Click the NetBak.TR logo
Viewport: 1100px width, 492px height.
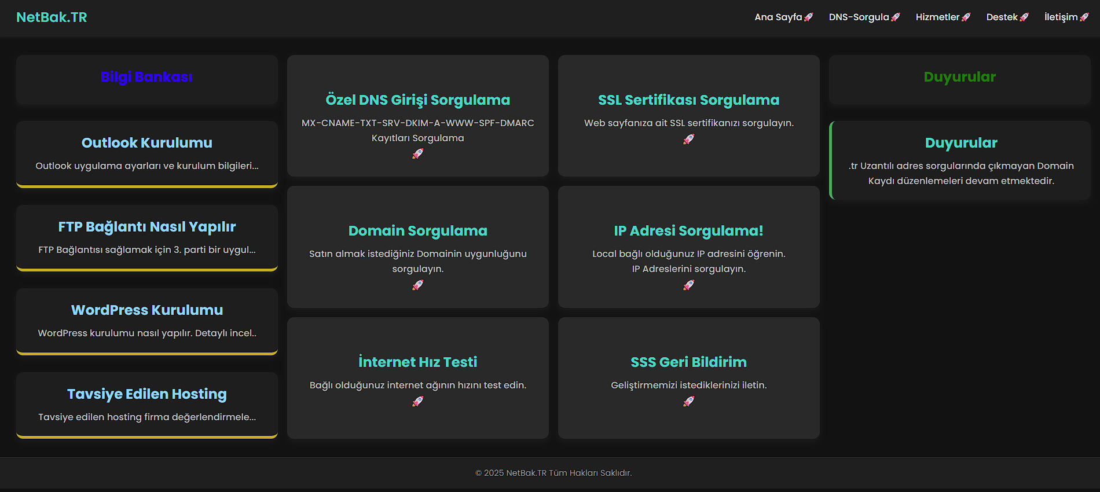52,17
